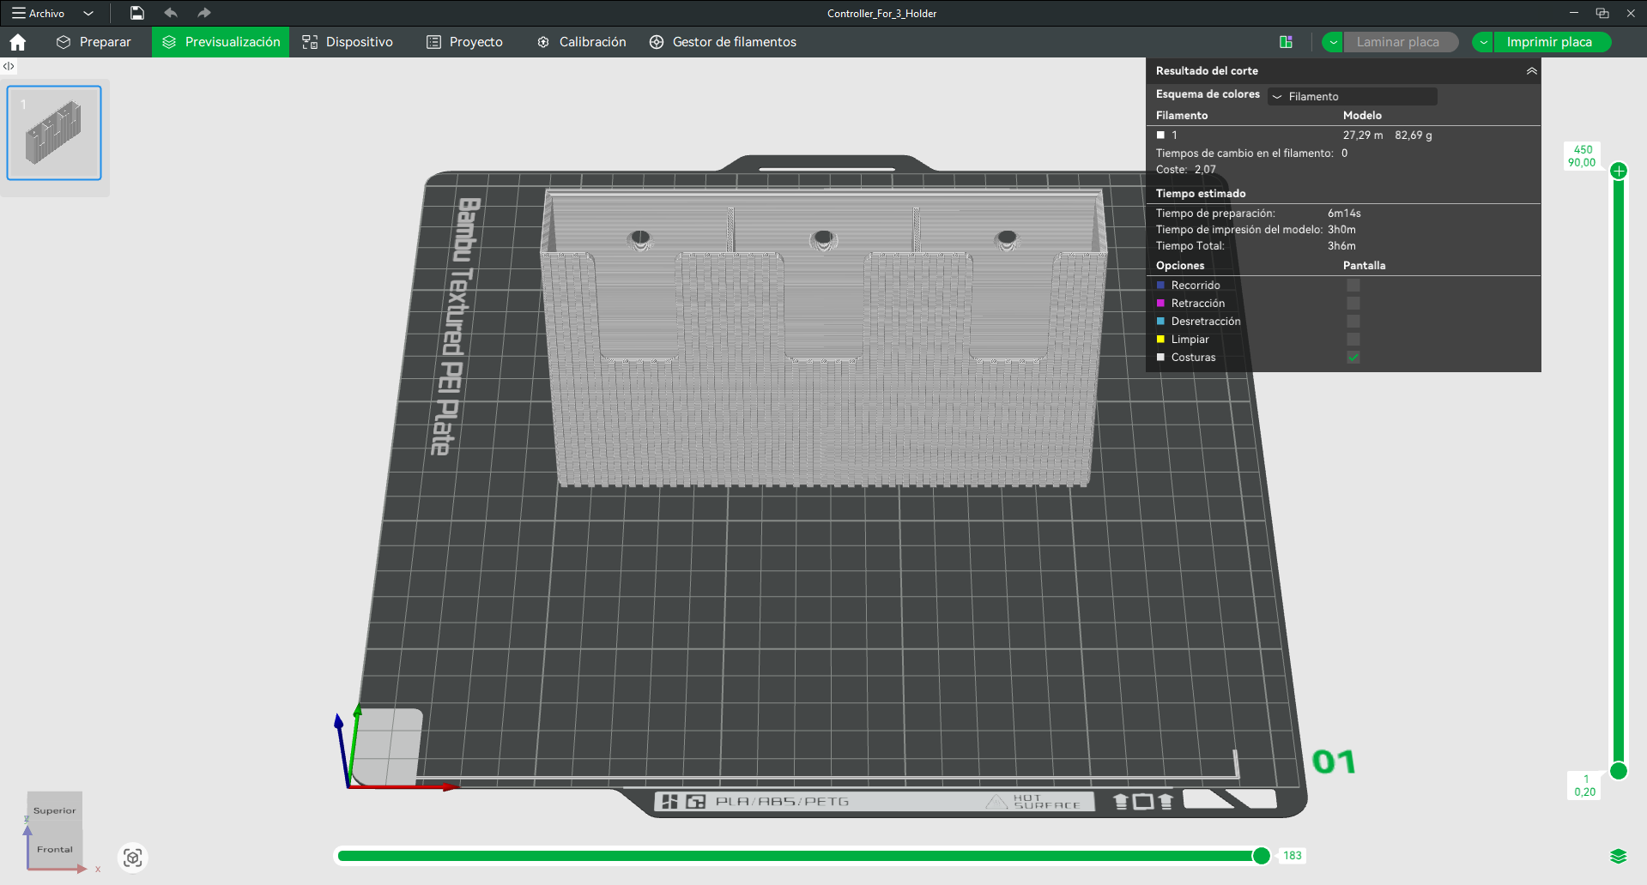
Task: Click the Save project icon
Action: pos(137,13)
